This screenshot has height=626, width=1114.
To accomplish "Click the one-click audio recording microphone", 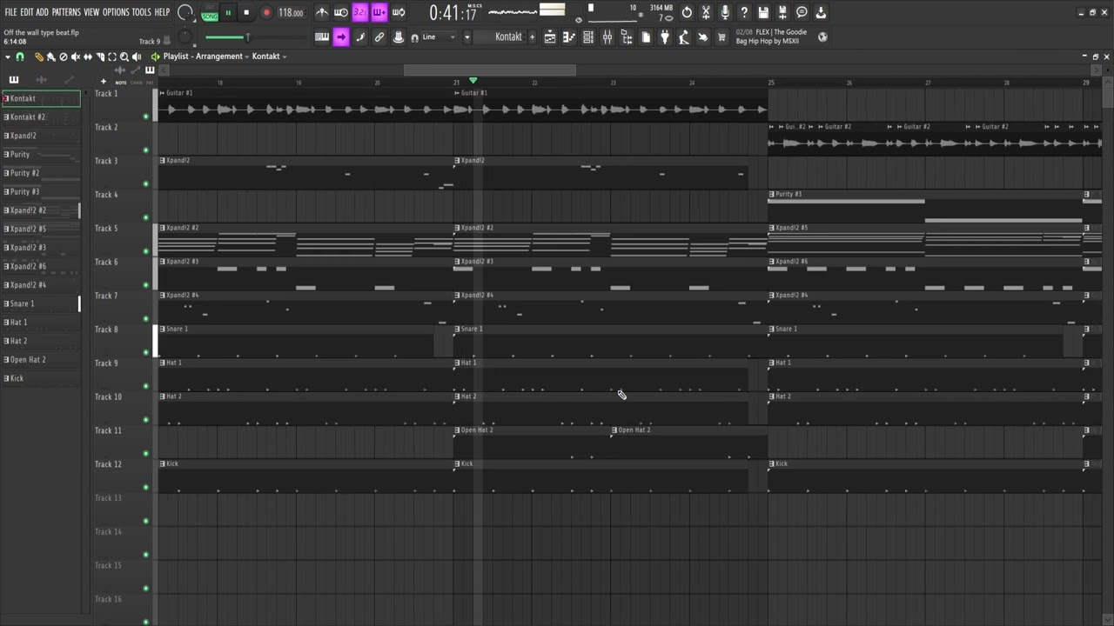I will (x=725, y=12).
